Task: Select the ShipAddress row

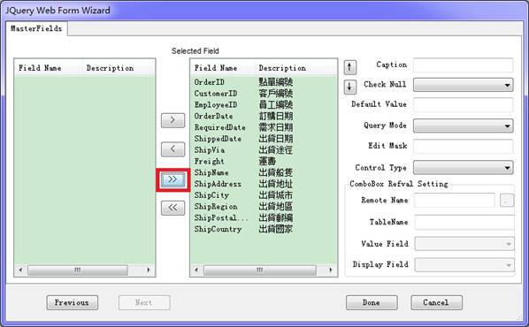Action: tap(263, 184)
